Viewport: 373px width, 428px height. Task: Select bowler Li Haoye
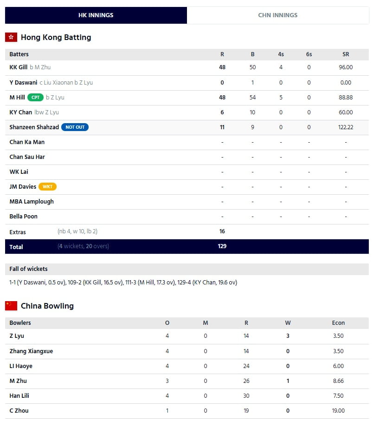pyautogui.click(x=21, y=366)
